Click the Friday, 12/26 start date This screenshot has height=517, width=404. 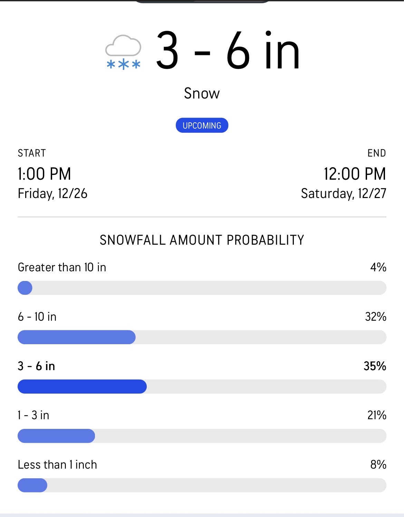52,194
